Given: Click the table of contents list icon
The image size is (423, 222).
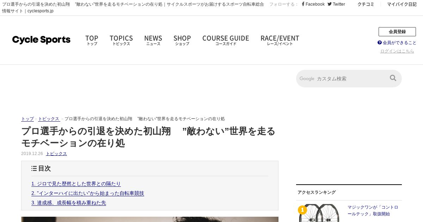Looking at the screenshot, I should [x=34, y=168].
